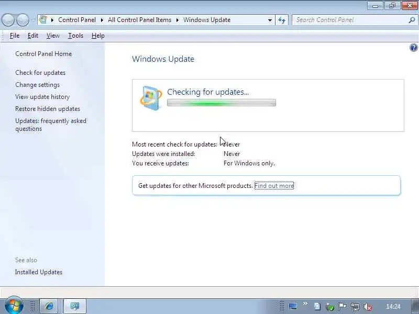The image size is (419, 314).
Task: Click the Find out more link
Action: coord(274,186)
